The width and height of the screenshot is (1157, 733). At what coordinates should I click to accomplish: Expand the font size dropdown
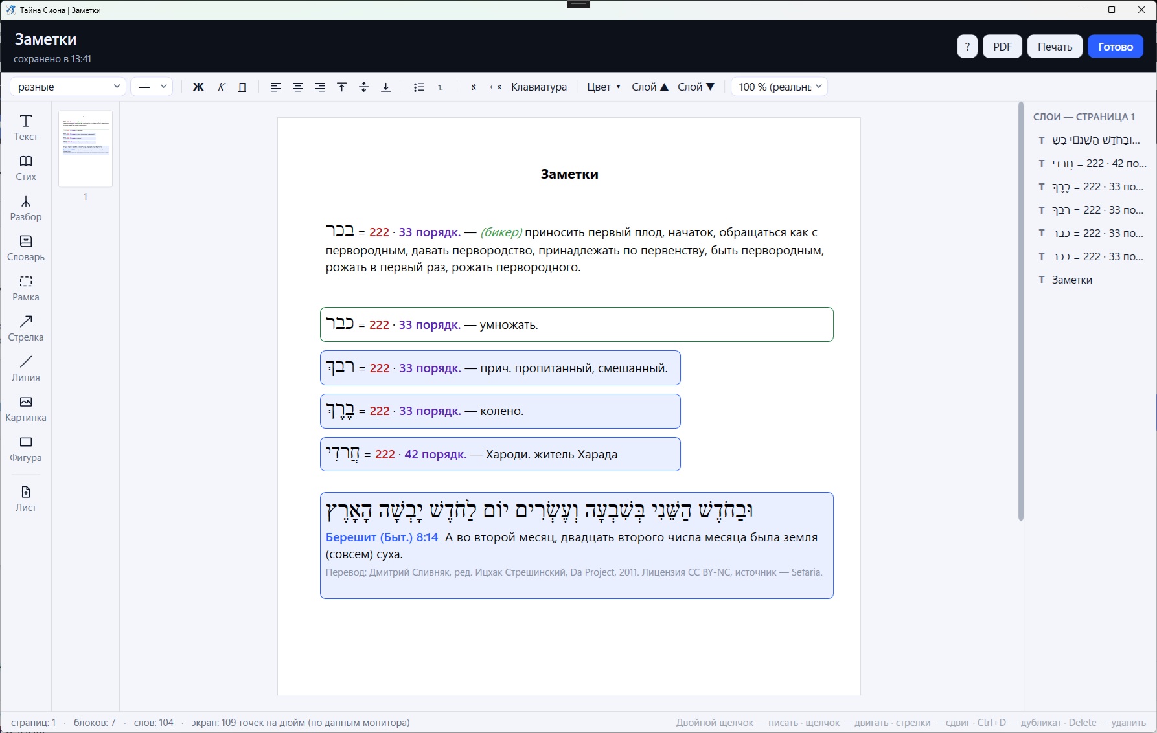(x=152, y=87)
